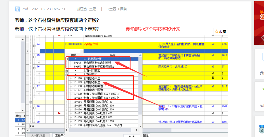The image size is (264, 137).
Task: Collapse row 76 tree node
Action: [x=34, y=68]
